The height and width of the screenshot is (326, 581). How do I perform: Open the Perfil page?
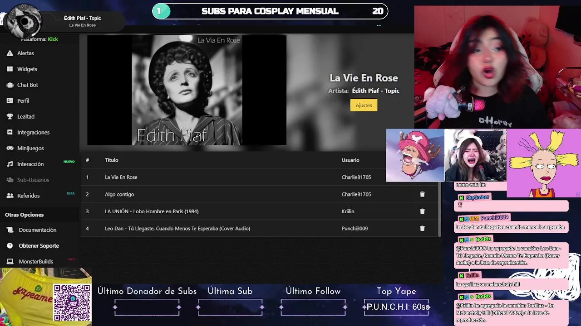coord(23,101)
